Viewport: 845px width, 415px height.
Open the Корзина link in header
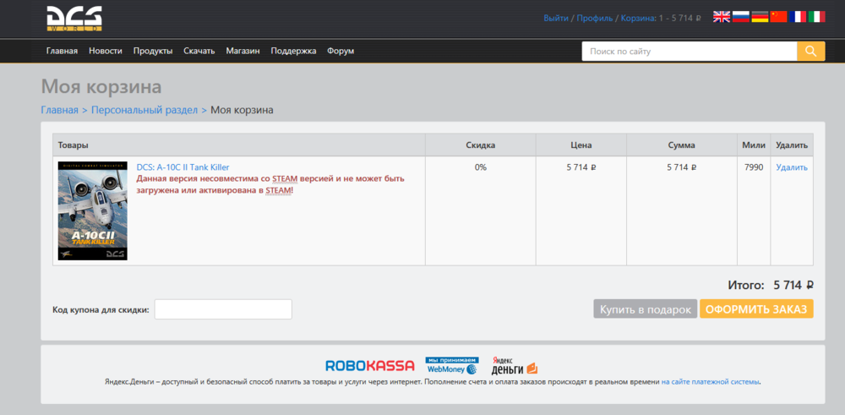(639, 18)
